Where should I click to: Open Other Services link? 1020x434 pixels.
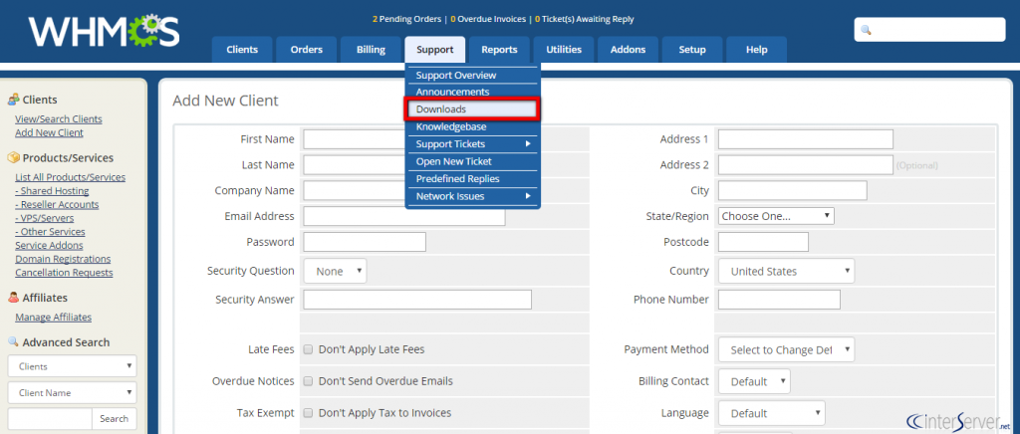50,232
